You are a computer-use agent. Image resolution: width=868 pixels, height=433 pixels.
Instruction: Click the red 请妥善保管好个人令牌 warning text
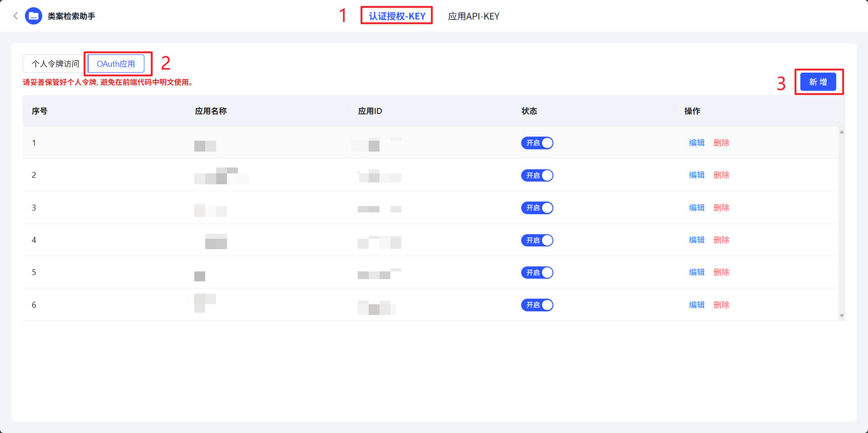(108, 82)
